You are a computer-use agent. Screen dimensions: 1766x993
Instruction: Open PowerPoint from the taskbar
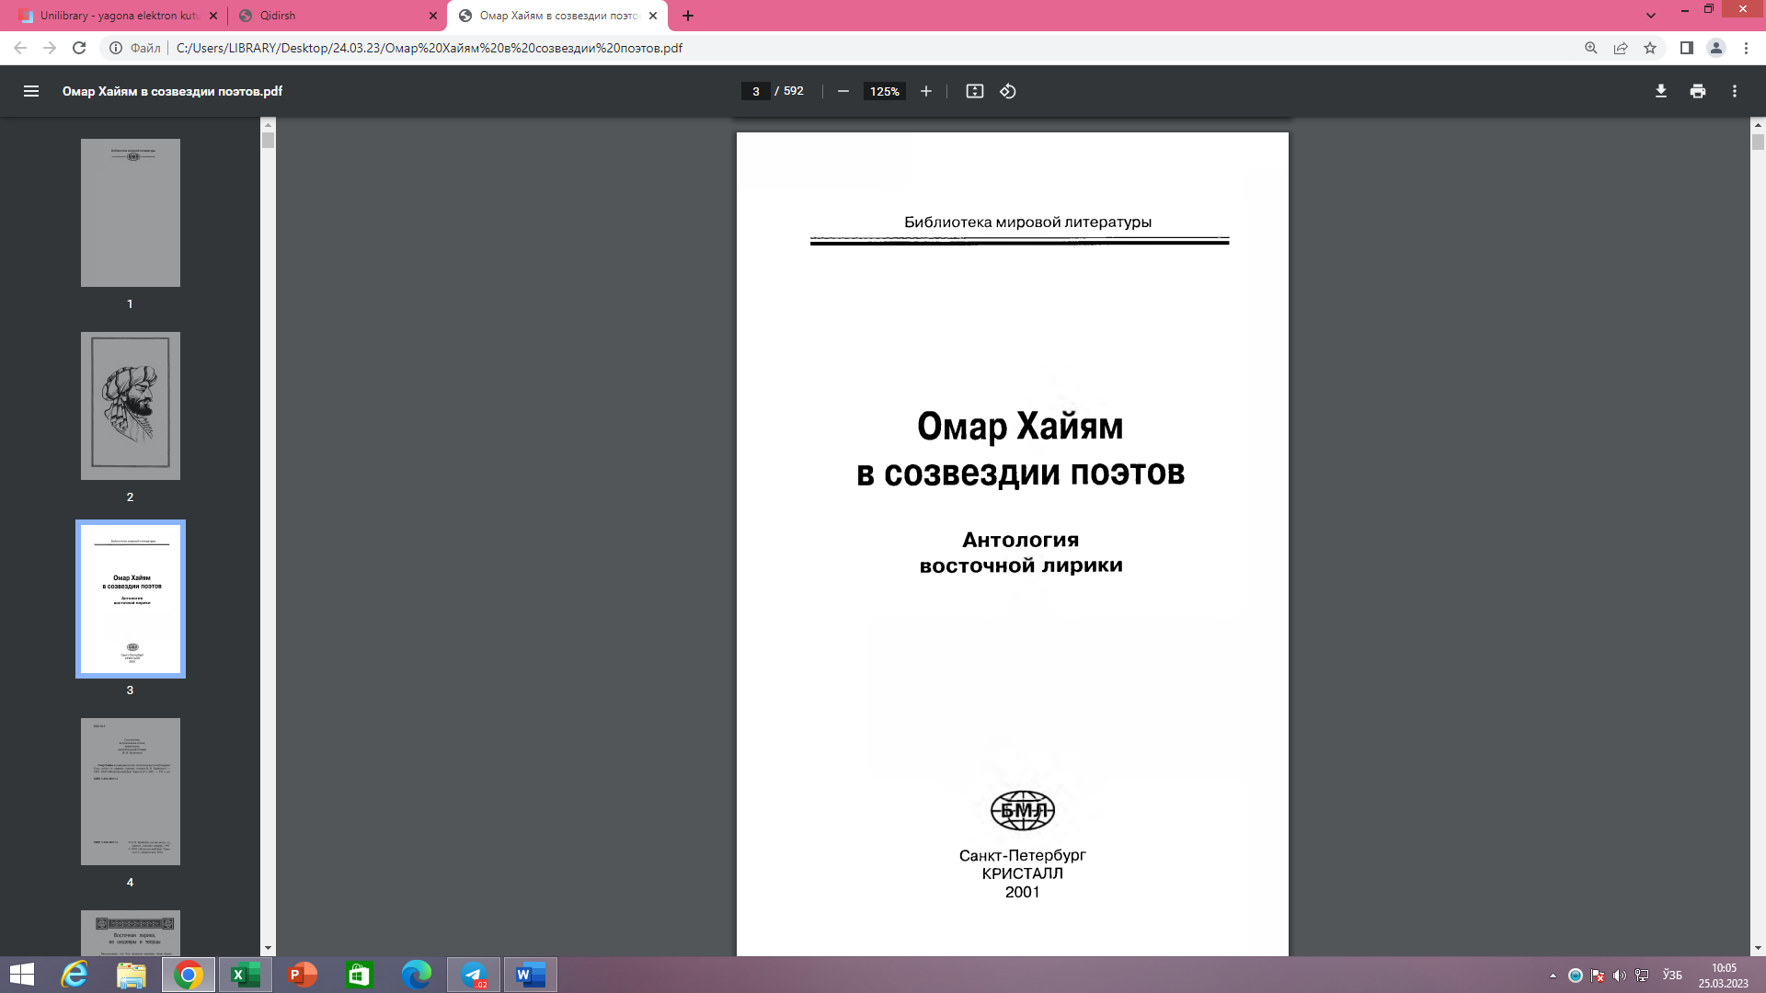click(303, 975)
